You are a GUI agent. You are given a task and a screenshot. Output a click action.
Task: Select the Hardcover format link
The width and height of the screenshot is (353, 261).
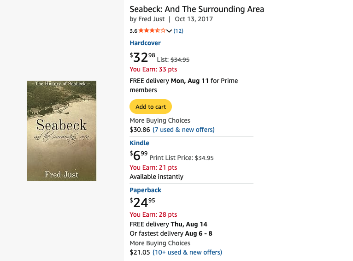click(x=145, y=43)
